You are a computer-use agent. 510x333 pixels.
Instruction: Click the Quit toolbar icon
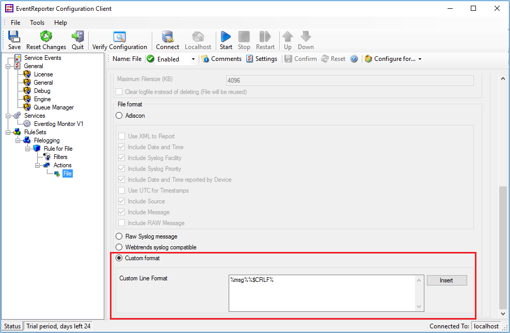click(x=78, y=37)
